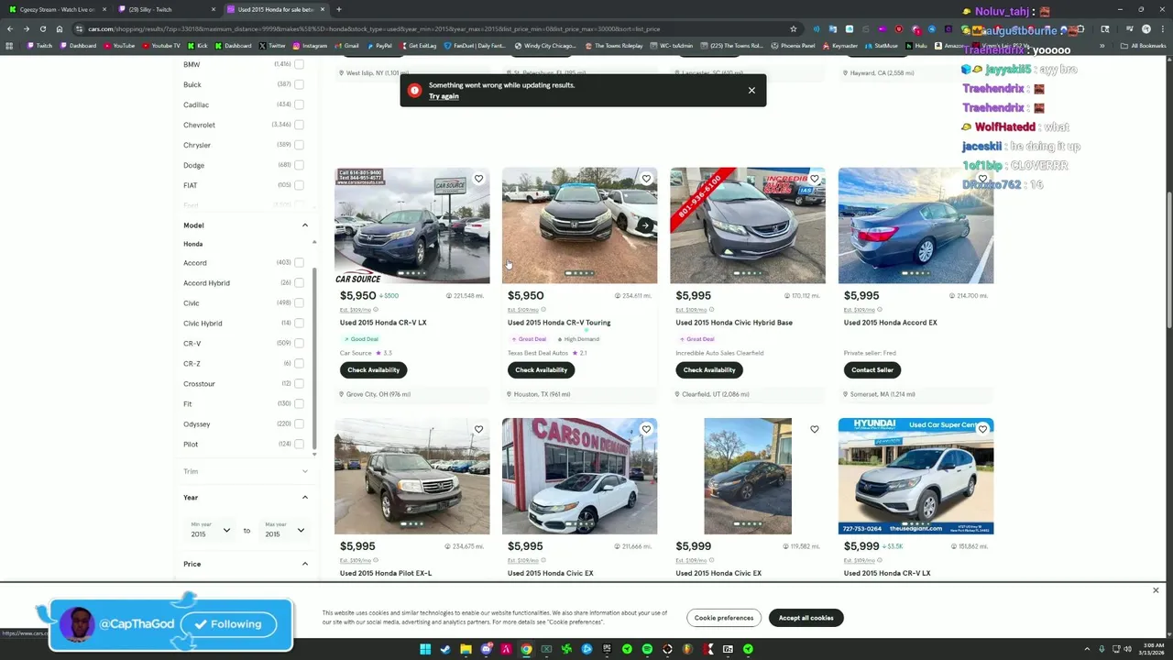This screenshot has height=660, width=1173.
Task: Open a new browser tab with plus icon
Action: click(x=338, y=9)
